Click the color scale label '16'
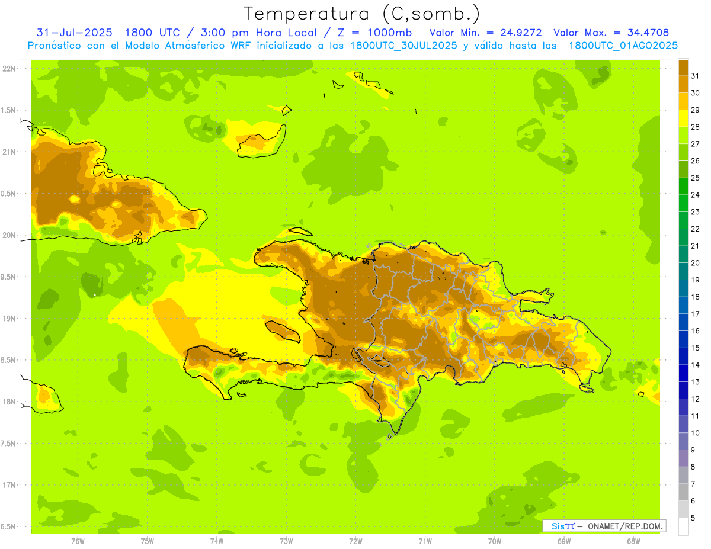The image size is (711, 549). pyautogui.click(x=695, y=331)
